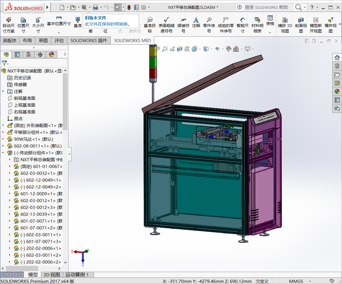Open the ConfigurationManager tab icon
Screen dimensions: 342x284
click(29, 54)
